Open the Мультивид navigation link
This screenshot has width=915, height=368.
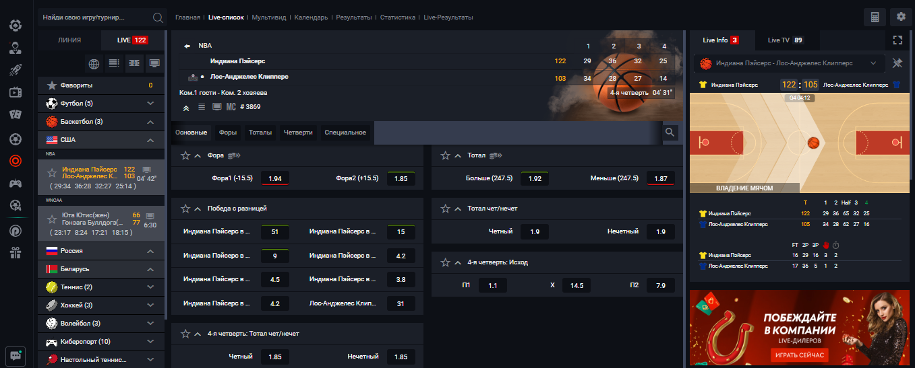tap(269, 17)
